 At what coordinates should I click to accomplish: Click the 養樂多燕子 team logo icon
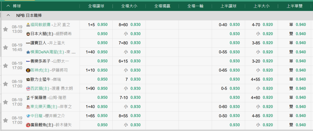pos(28,61)
